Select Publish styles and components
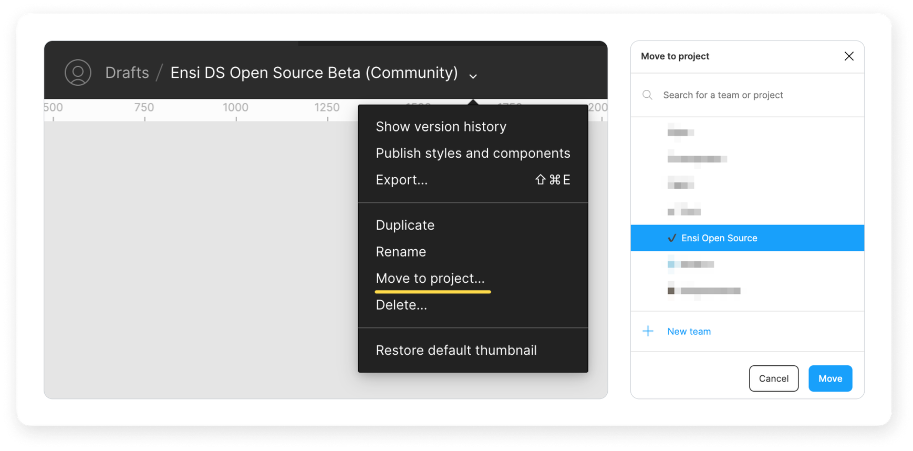This screenshot has width=913, height=451. [x=472, y=153]
